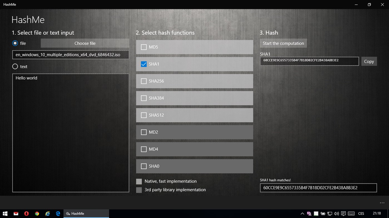Screen dimensions: 389x218
Task: Open the Action Center notifications icon
Action: click(x=343, y=214)
